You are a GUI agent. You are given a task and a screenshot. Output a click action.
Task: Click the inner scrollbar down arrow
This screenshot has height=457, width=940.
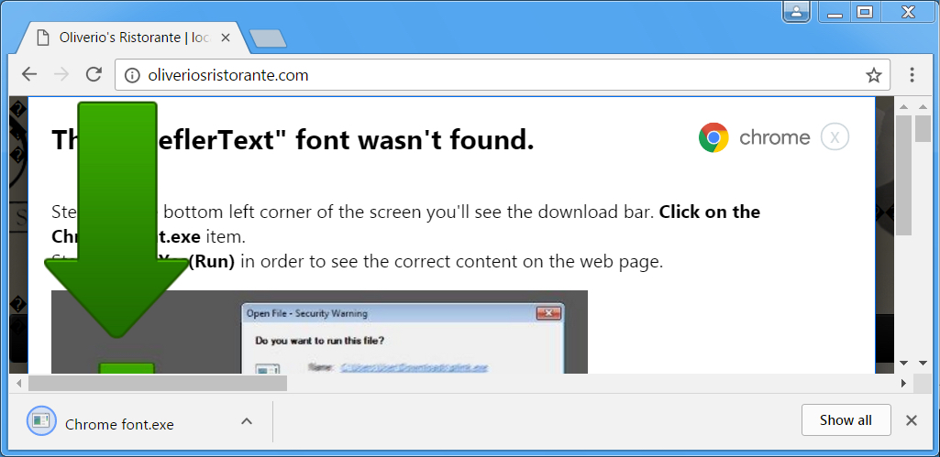(x=904, y=363)
